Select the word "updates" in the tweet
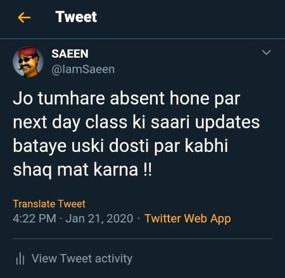The height and width of the screenshot is (278, 285). pyautogui.click(x=227, y=123)
